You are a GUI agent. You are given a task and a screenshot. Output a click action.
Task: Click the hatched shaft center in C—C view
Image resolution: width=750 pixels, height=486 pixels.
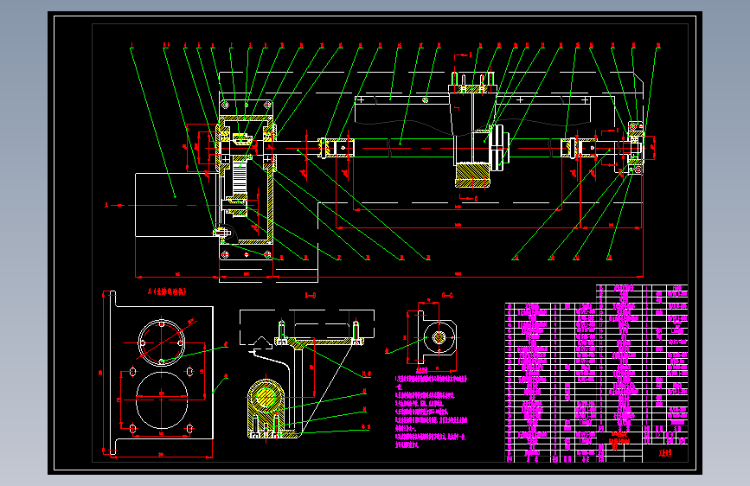click(x=439, y=338)
